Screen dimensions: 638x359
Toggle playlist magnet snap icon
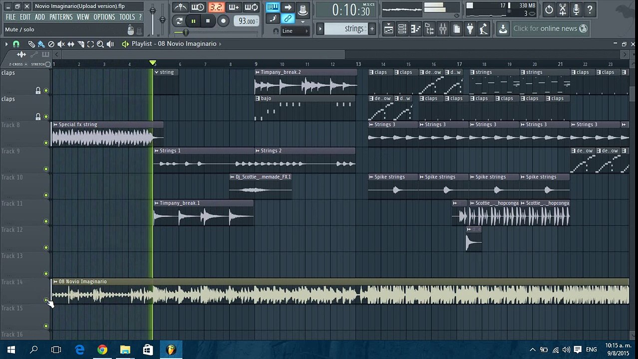click(16, 44)
